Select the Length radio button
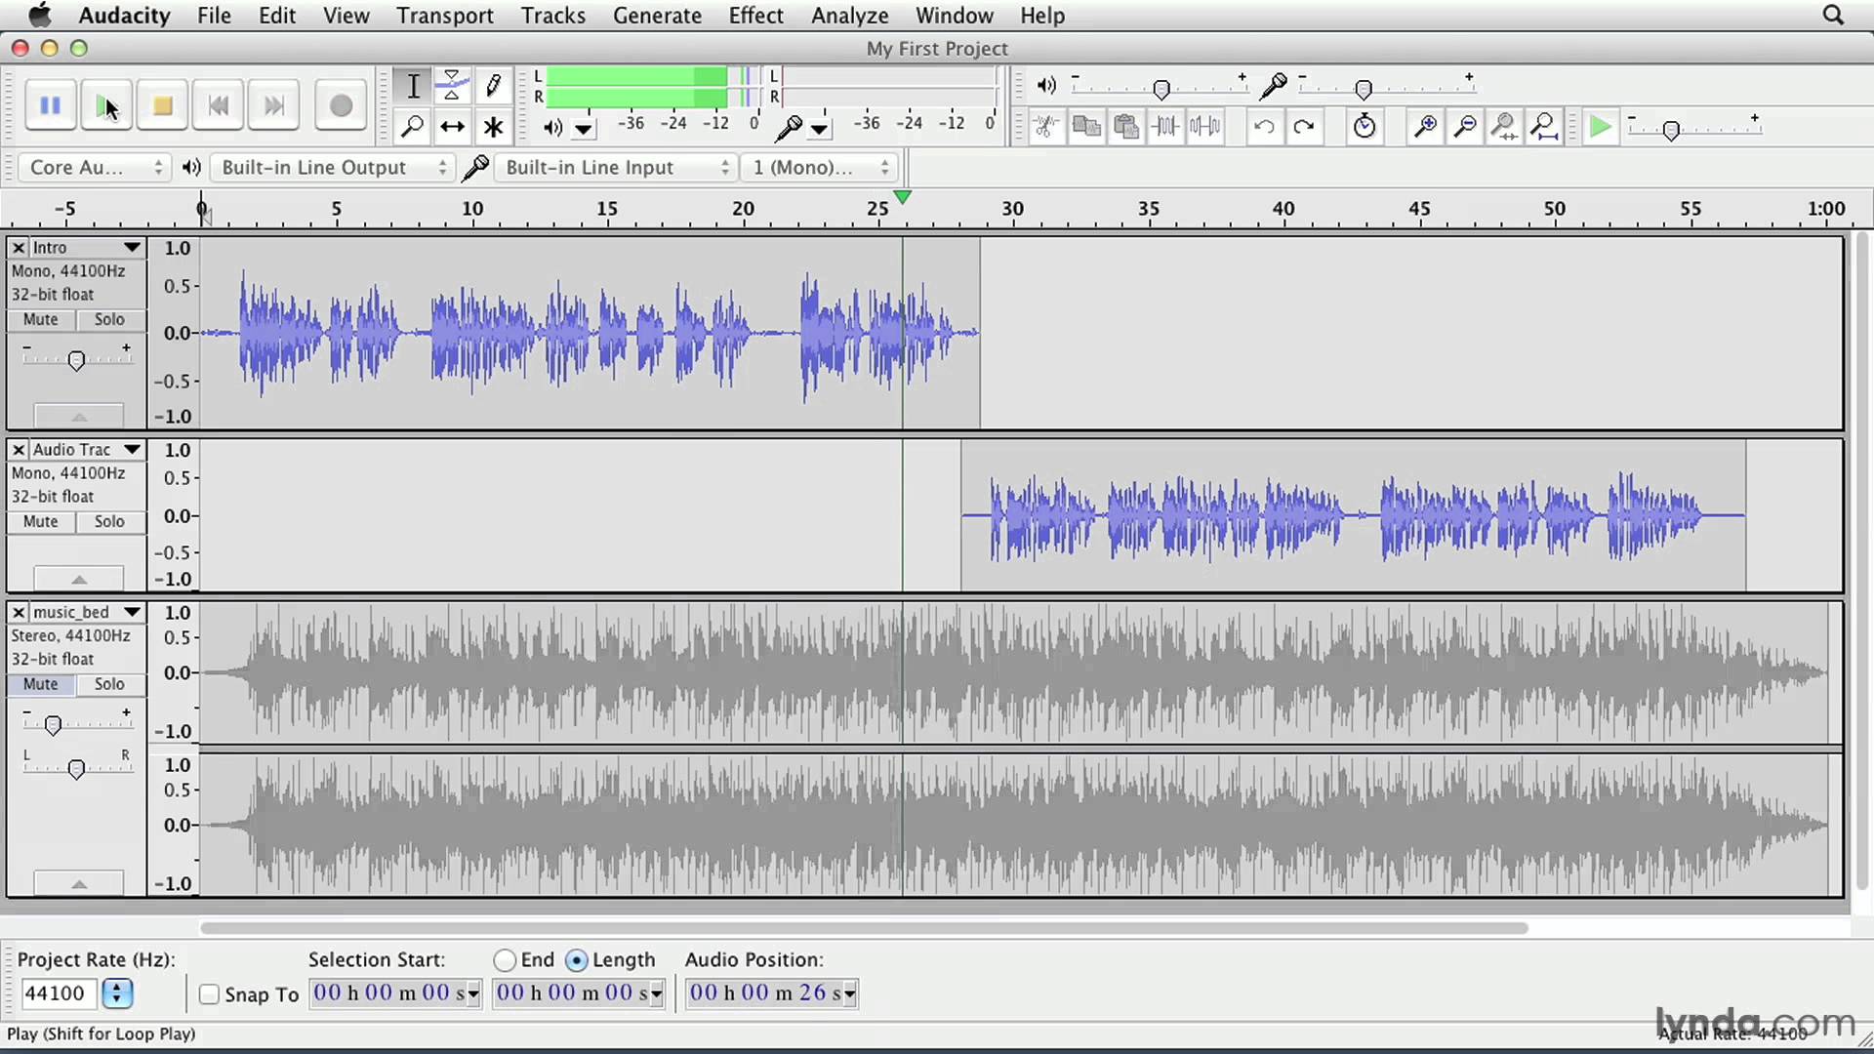Image resolution: width=1874 pixels, height=1054 pixels. pyautogui.click(x=577, y=960)
